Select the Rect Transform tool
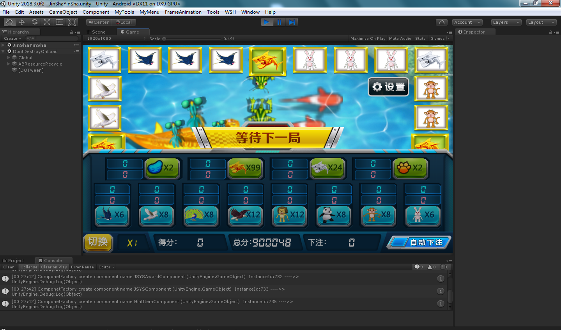 pos(59,22)
